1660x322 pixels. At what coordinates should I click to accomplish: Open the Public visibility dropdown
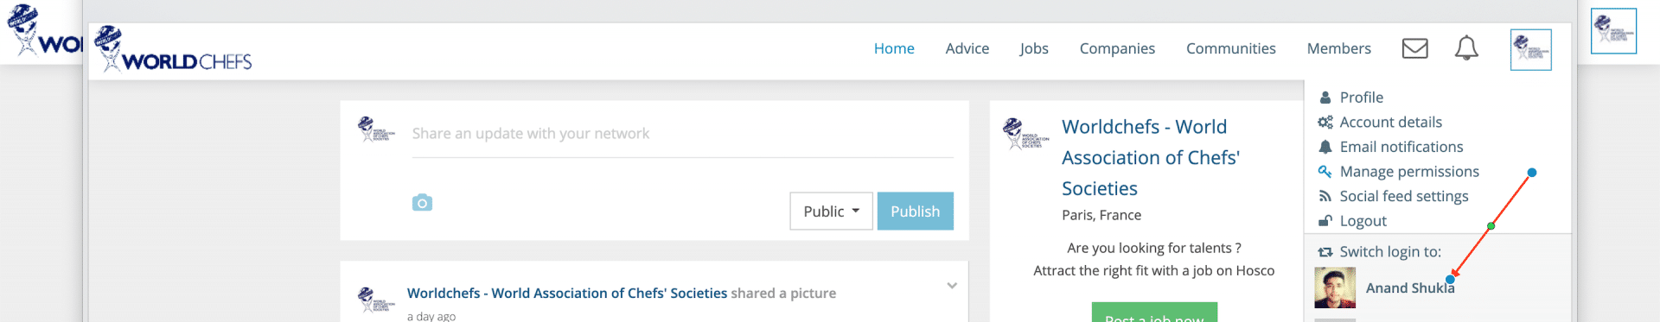831,212
